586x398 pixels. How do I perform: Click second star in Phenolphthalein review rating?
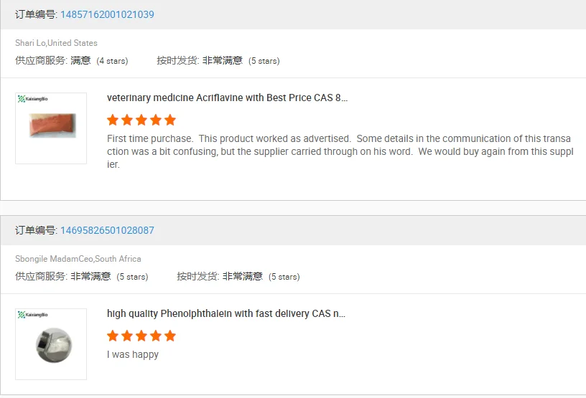(x=127, y=336)
